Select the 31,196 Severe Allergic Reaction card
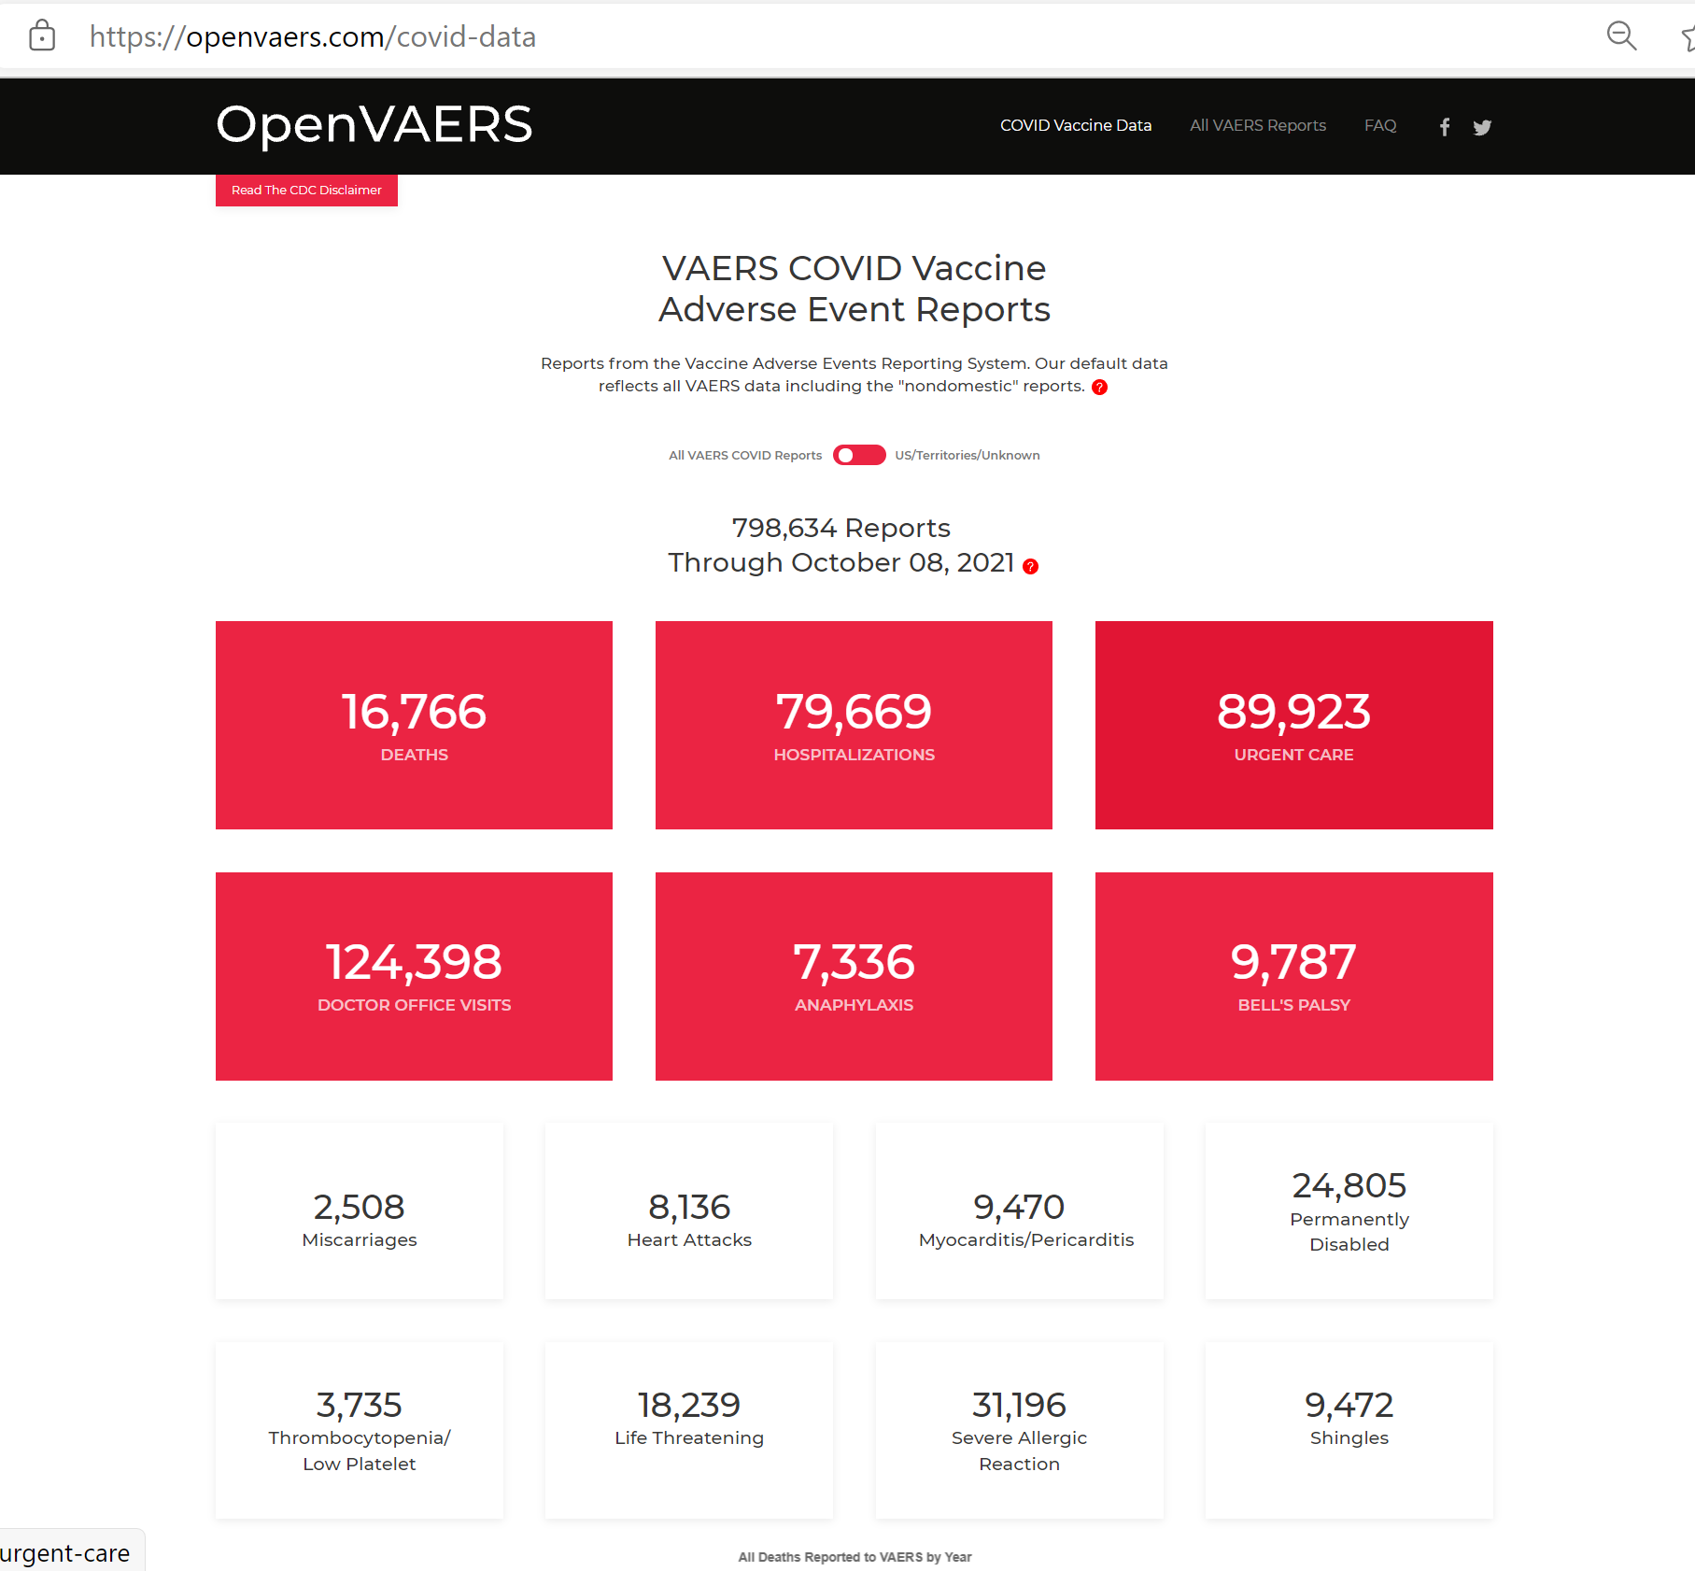Image resolution: width=1695 pixels, height=1571 pixels. click(x=1020, y=1430)
